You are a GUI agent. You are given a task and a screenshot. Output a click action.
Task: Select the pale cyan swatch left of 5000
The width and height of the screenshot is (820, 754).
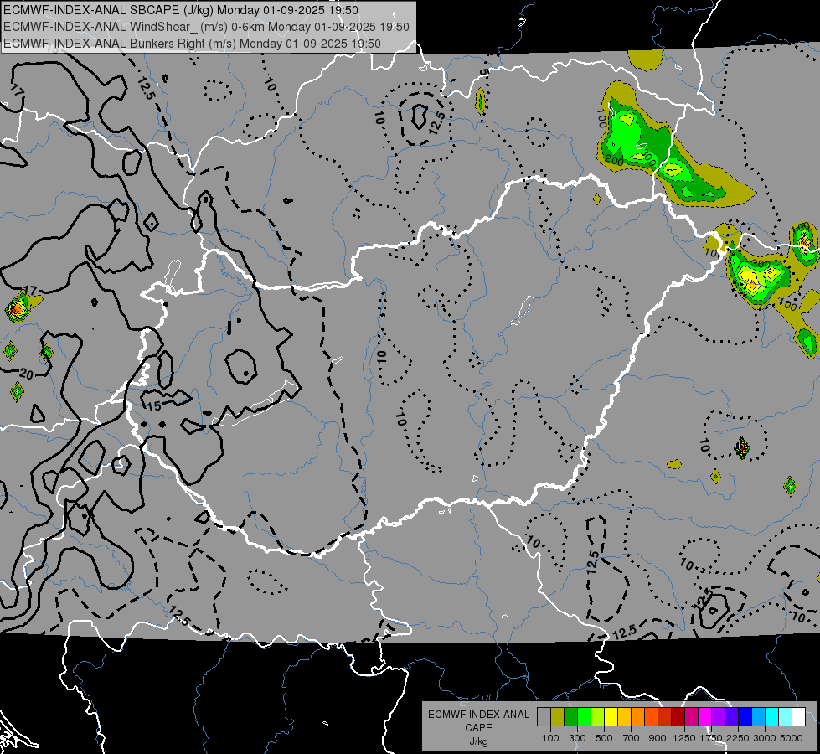[x=785, y=716]
